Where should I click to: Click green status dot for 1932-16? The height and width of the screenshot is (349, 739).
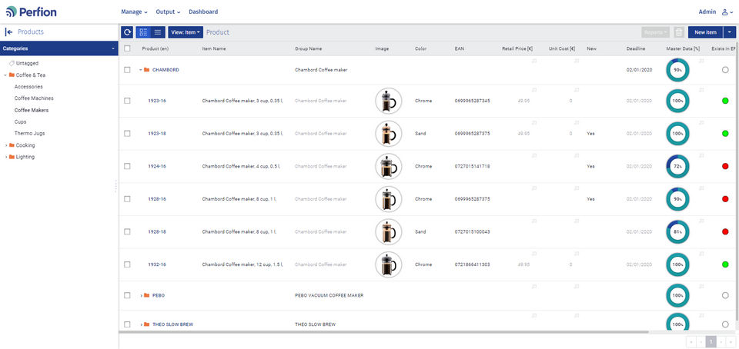(725, 264)
